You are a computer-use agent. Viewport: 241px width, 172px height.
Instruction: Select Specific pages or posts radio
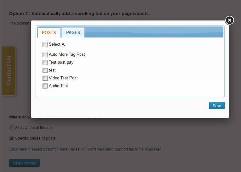pos(12,139)
